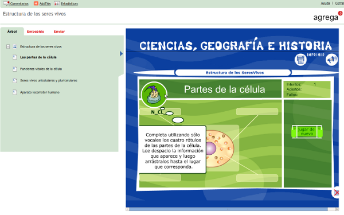Click page icon beside Aparato locomotor humano
This screenshot has width=344, height=215.
15,92
